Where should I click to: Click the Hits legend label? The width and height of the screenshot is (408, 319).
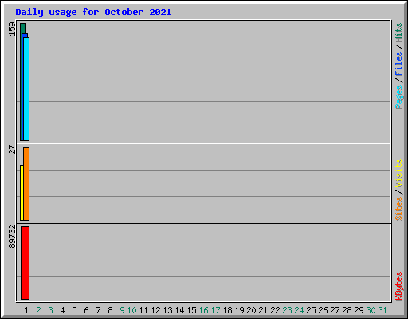(398, 33)
